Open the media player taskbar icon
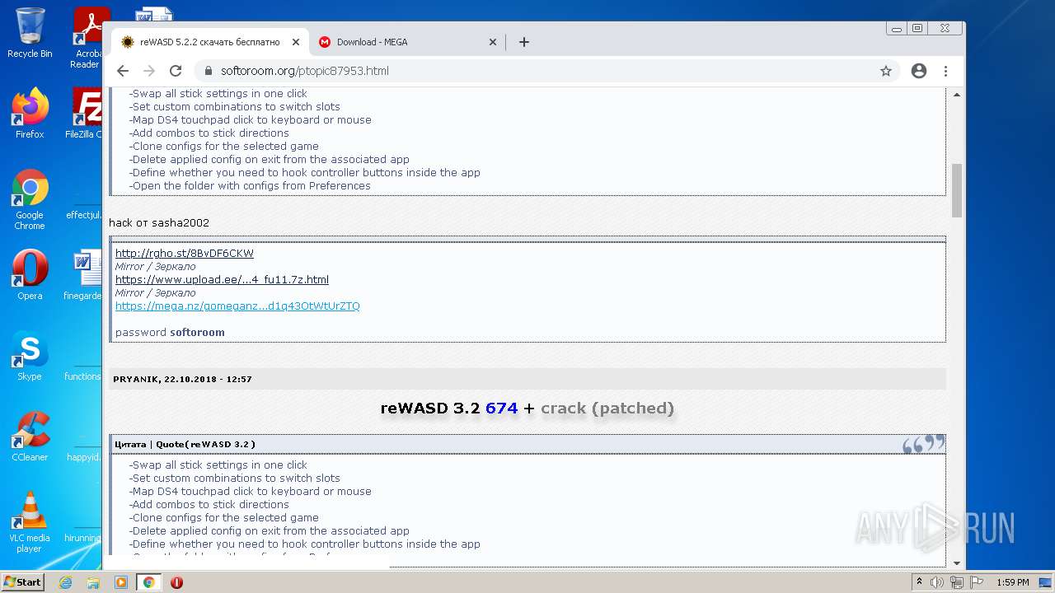 121,582
